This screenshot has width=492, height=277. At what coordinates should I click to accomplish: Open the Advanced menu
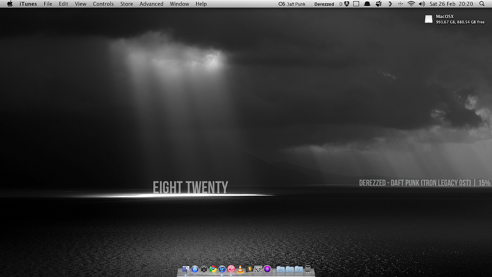pyautogui.click(x=151, y=4)
